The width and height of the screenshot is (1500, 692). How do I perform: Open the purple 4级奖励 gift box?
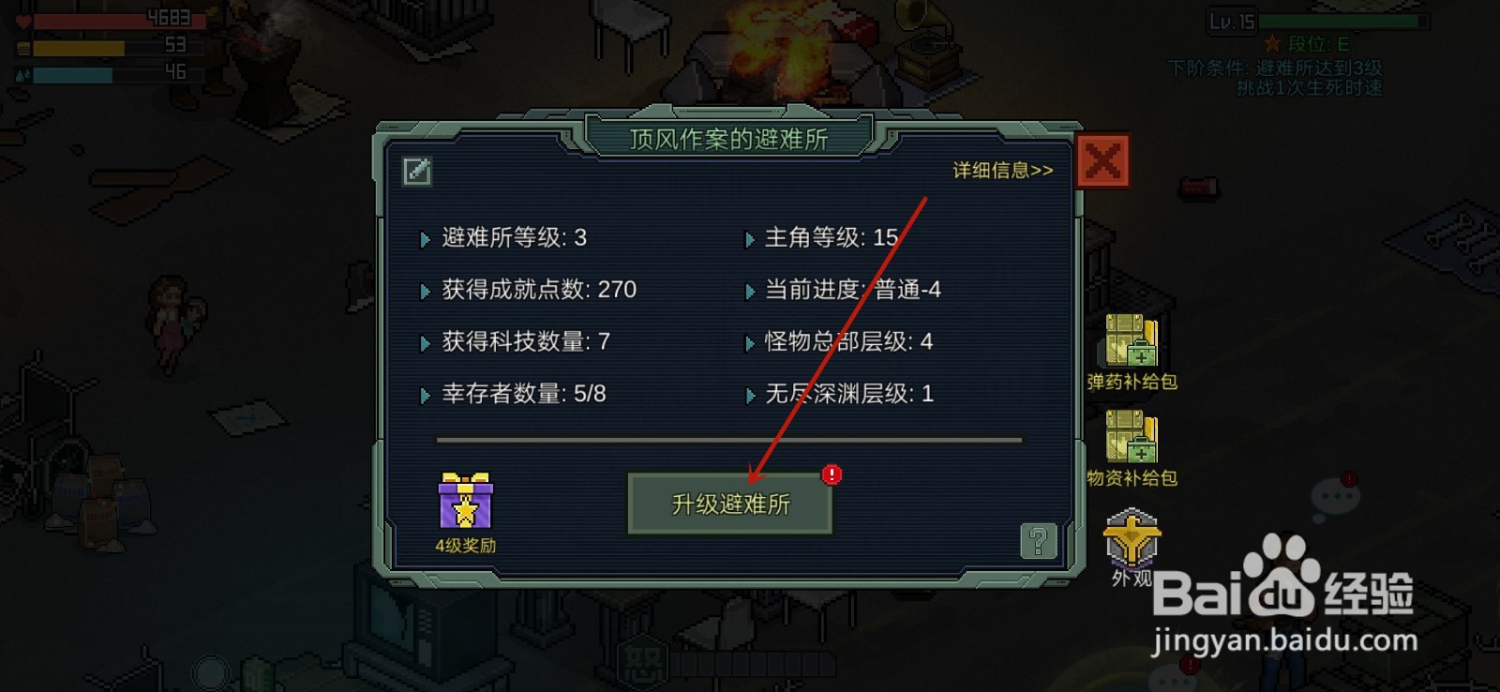(466, 502)
